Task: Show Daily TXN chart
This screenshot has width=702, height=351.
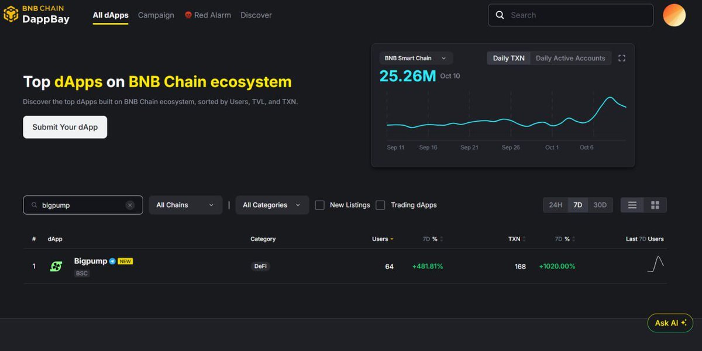Action: [509, 58]
